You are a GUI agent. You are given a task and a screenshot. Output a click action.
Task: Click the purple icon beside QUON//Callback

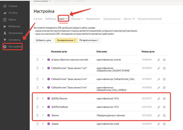(49, 107)
